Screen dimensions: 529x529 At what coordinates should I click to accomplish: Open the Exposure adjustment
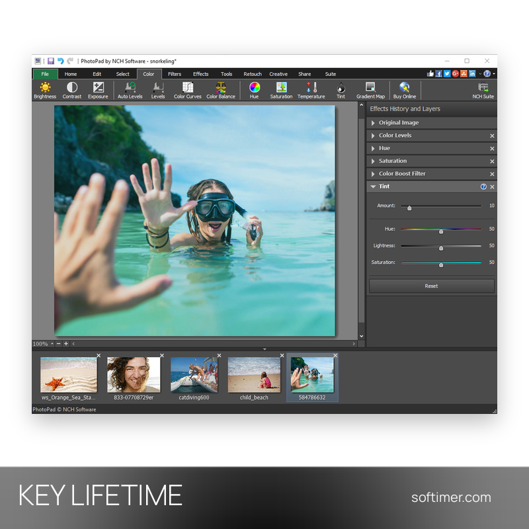[x=98, y=90]
